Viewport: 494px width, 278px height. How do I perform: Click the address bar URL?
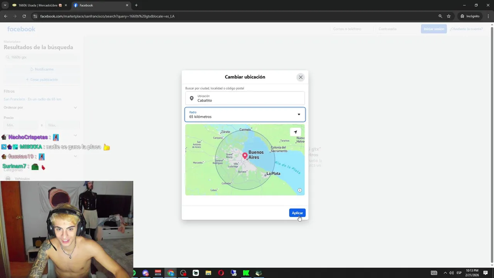107,16
